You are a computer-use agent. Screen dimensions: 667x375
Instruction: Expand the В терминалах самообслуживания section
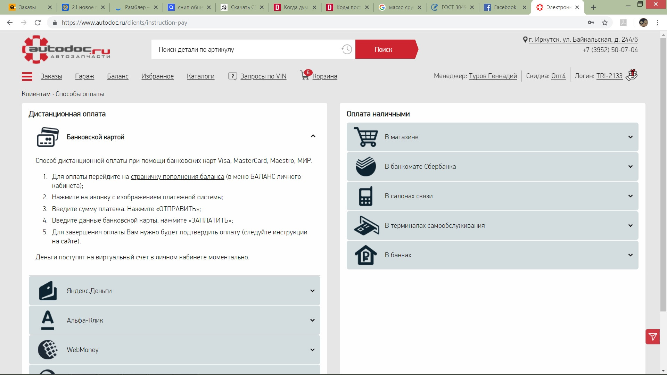[630, 226]
